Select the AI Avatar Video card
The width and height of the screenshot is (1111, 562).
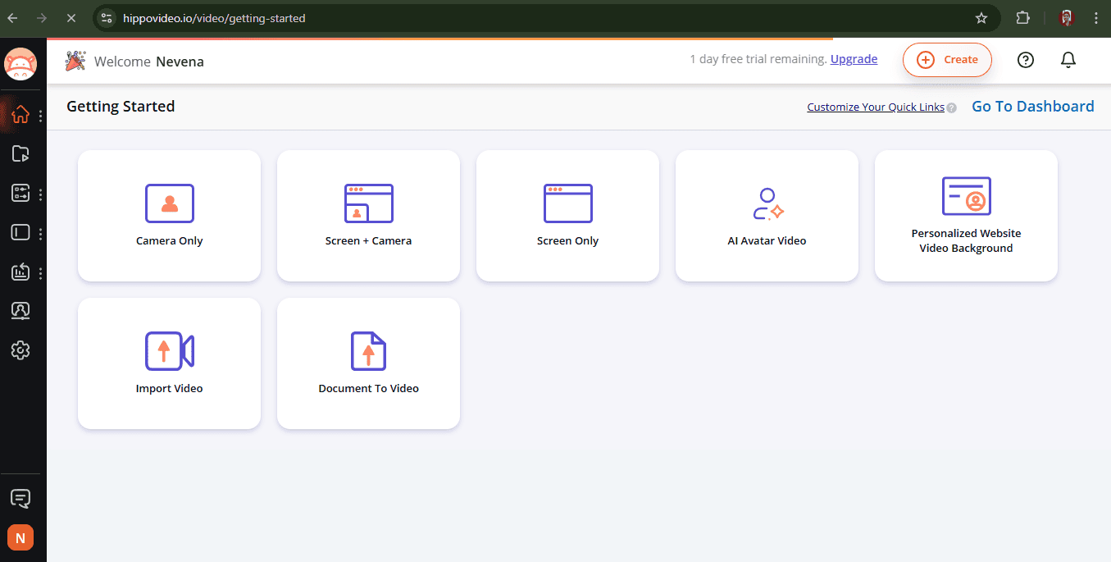[767, 216]
